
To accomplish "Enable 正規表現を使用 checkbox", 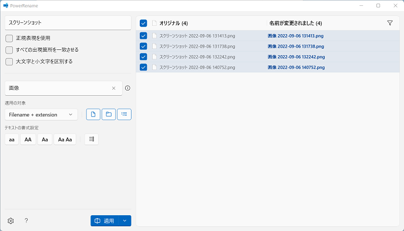I will (9, 38).
